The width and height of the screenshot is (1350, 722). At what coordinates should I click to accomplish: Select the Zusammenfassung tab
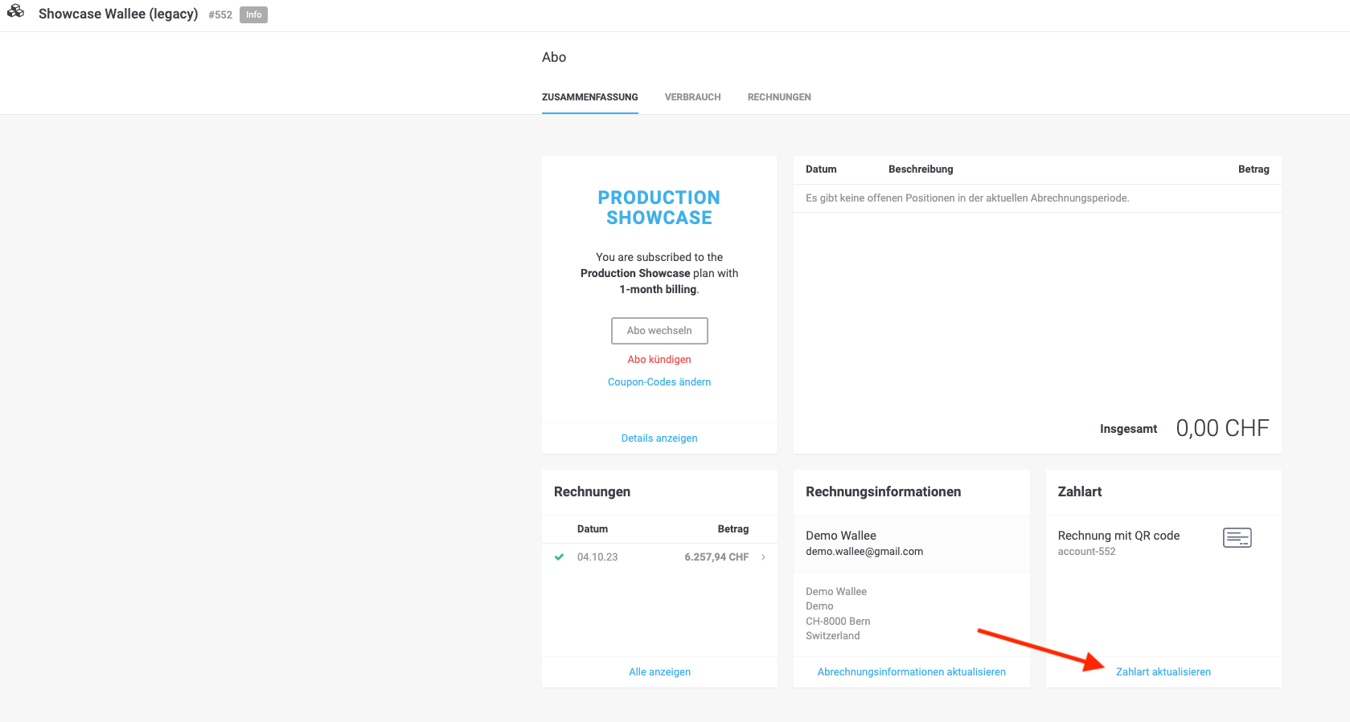pyautogui.click(x=589, y=97)
